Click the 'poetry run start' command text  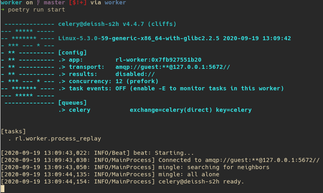[x=37, y=10]
